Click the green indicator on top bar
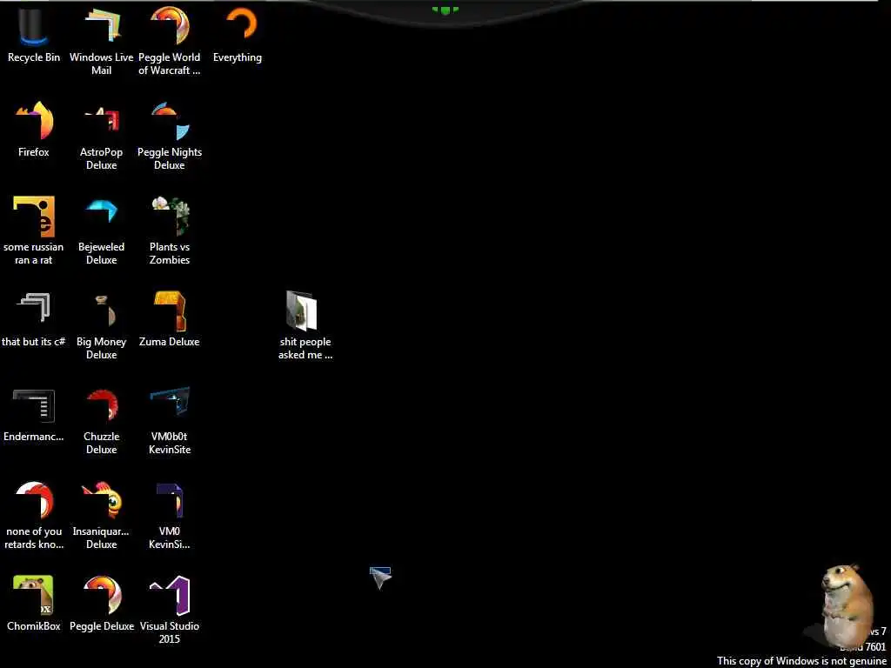This screenshot has width=891, height=668. pos(445,10)
